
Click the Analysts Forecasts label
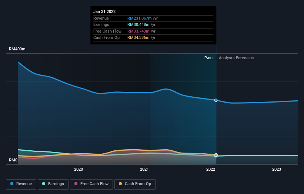(x=236, y=58)
